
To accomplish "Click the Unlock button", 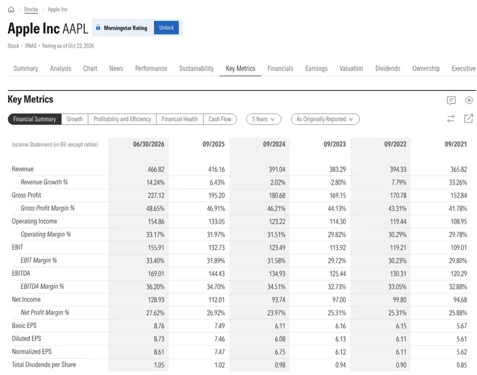I will [166, 27].
